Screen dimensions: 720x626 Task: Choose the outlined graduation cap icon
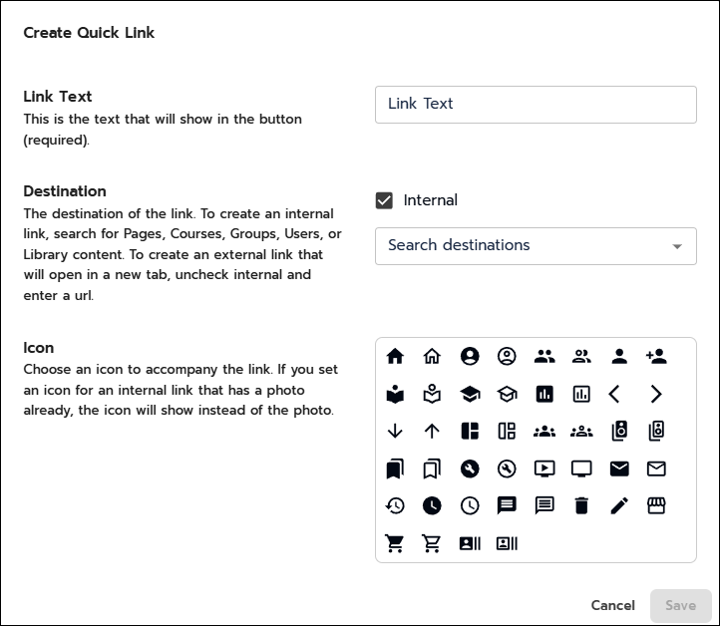507,394
